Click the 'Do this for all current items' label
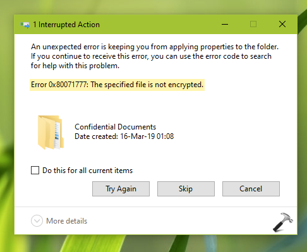 point(87,171)
